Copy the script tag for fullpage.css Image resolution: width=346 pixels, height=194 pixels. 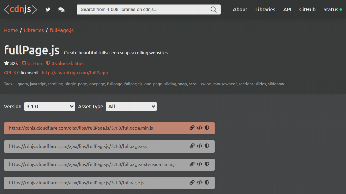click(x=199, y=146)
